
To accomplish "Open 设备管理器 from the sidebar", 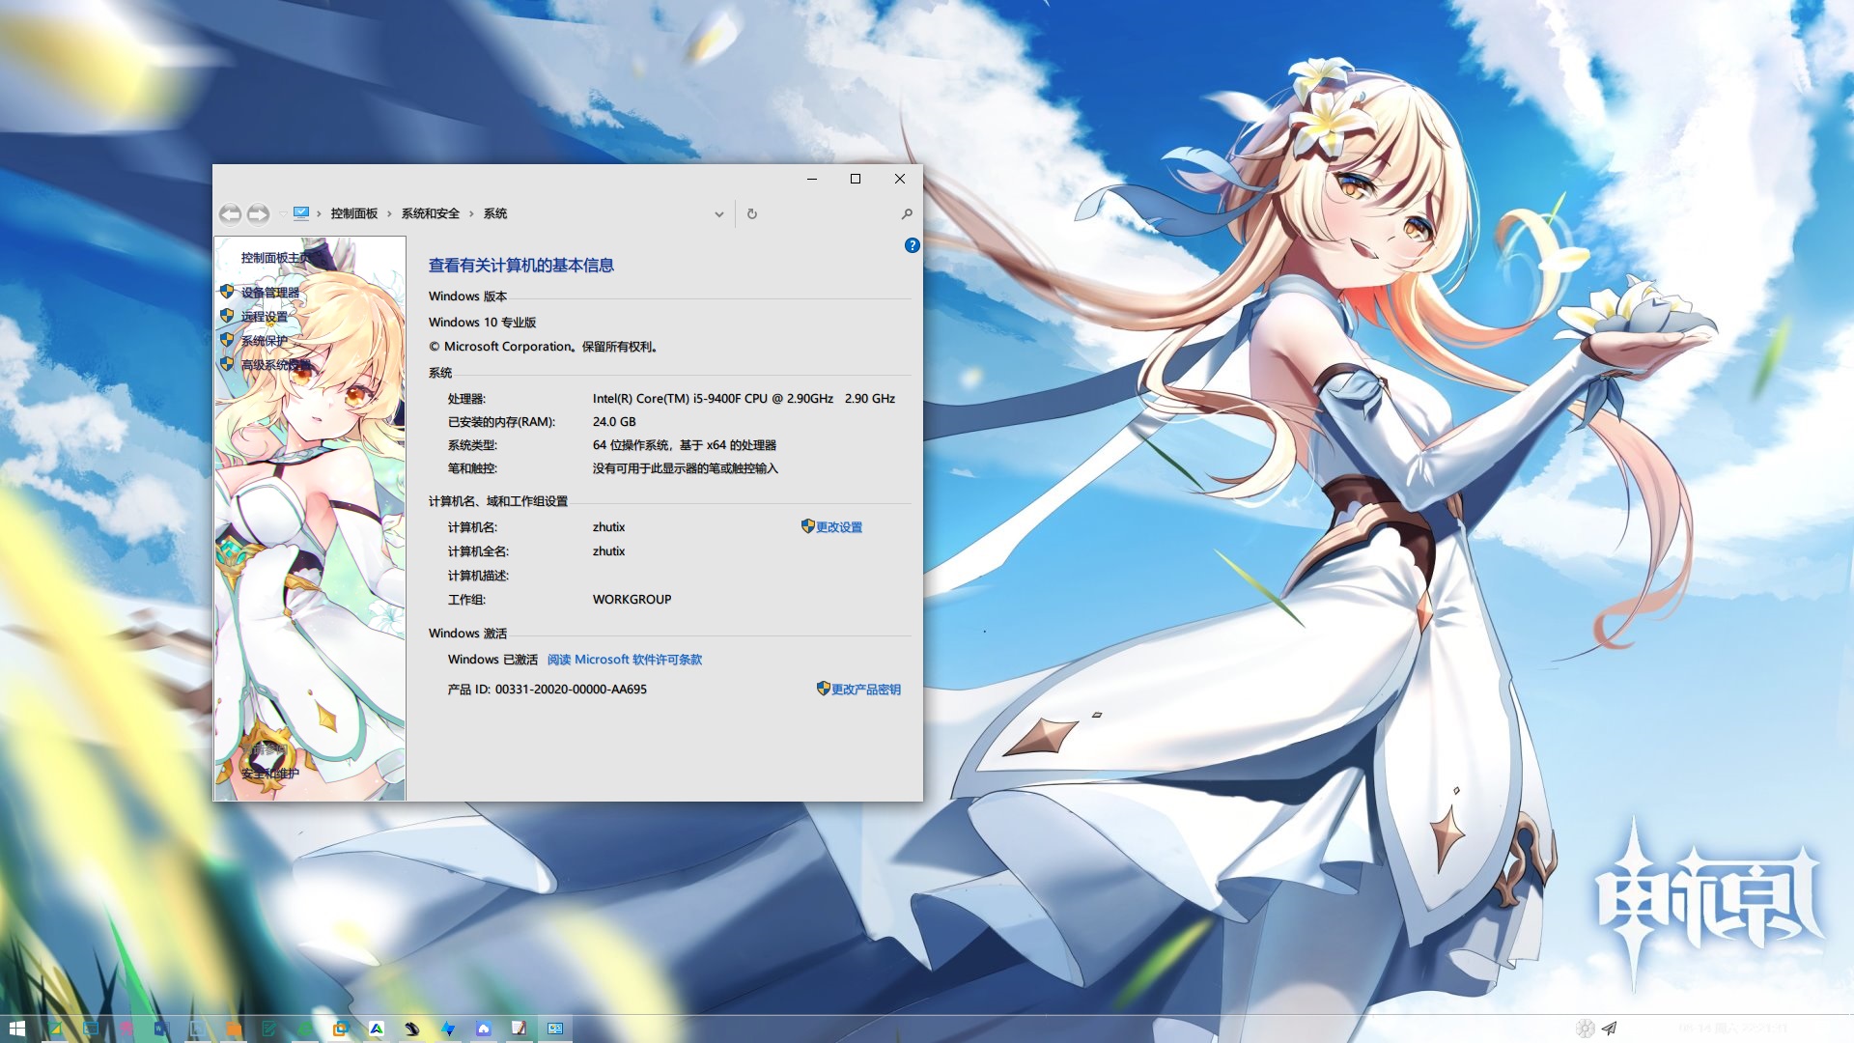I will (x=270, y=292).
